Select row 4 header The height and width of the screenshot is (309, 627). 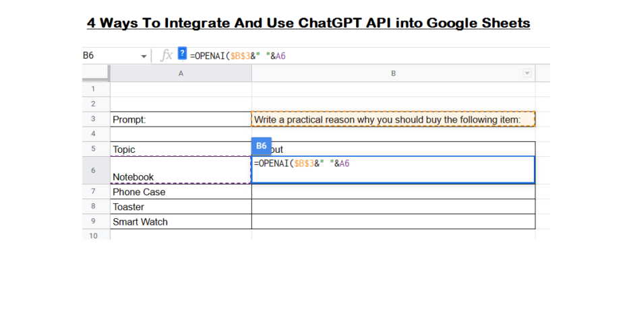coord(96,134)
